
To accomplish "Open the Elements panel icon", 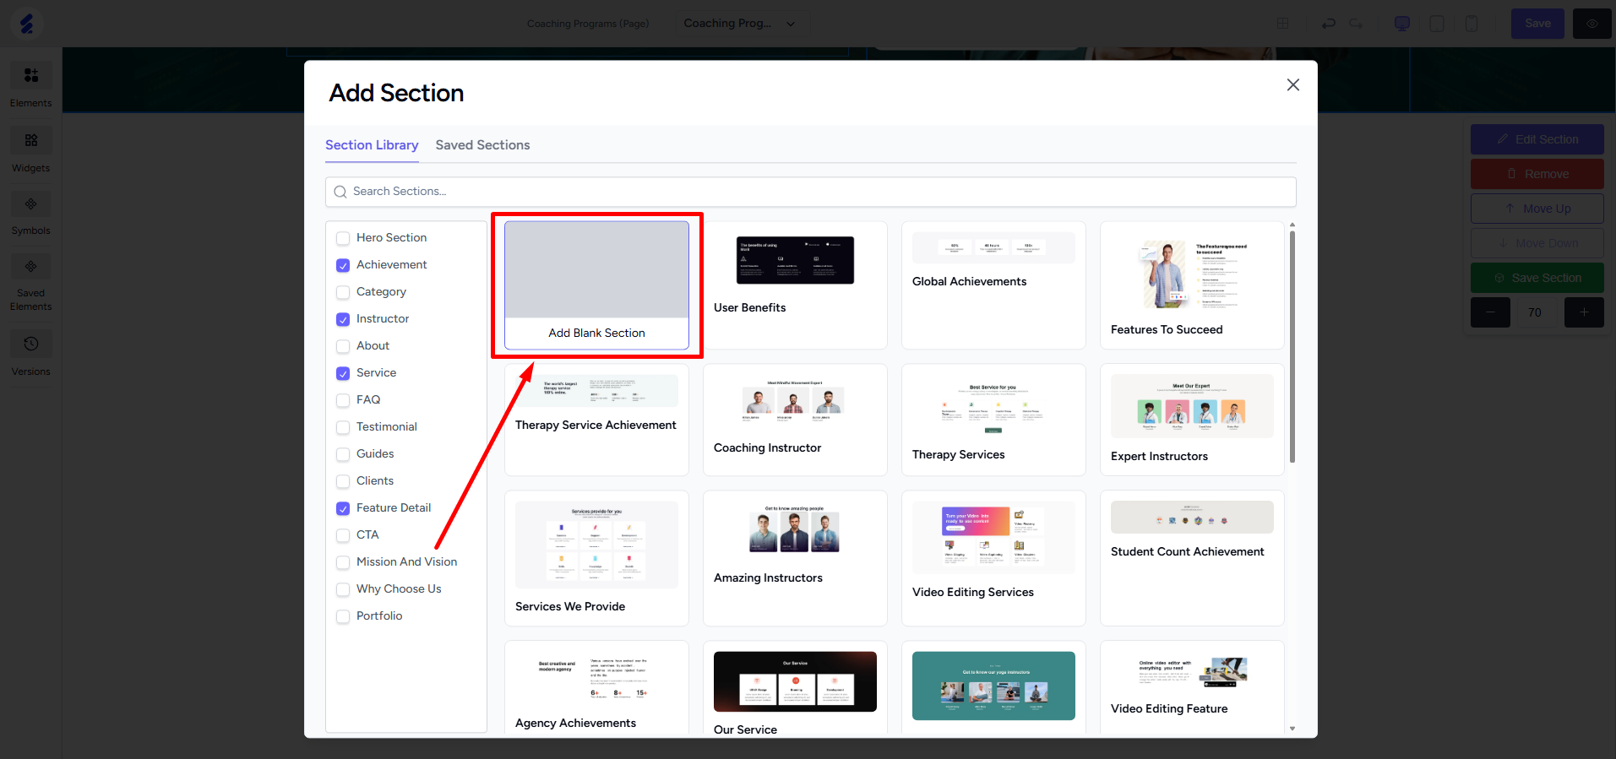I will (x=31, y=75).
